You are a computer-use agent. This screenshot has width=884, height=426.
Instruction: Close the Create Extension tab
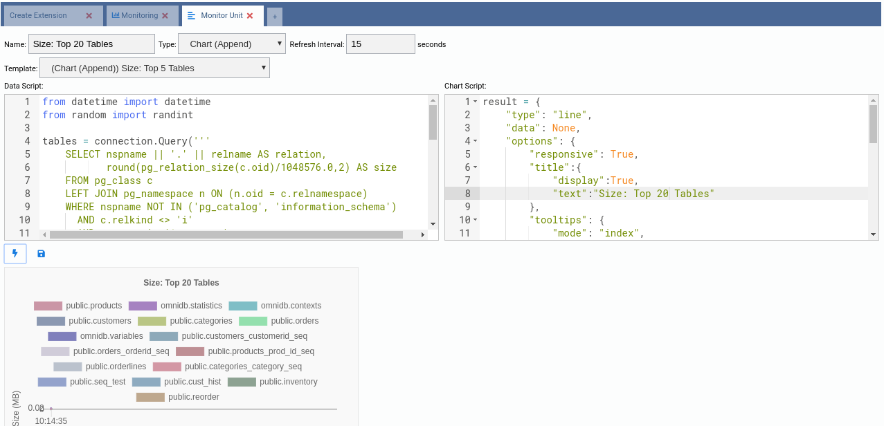pyautogui.click(x=89, y=16)
